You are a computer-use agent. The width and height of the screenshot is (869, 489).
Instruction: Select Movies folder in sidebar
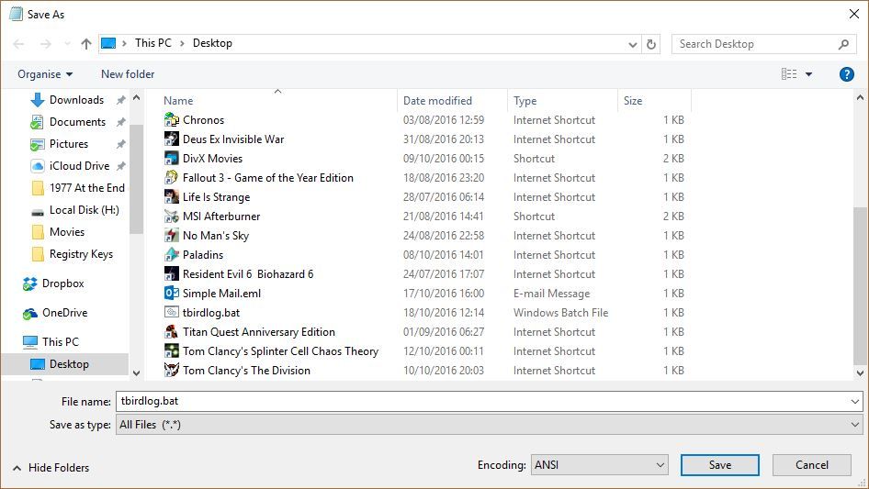click(x=65, y=232)
